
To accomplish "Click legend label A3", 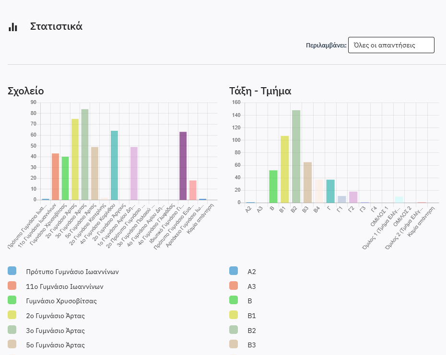I will click(251, 286).
